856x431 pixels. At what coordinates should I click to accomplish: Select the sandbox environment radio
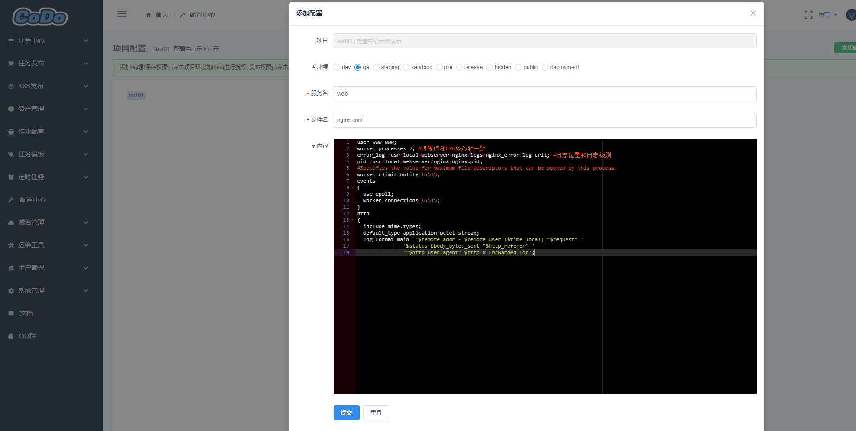click(x=406, y=67)
